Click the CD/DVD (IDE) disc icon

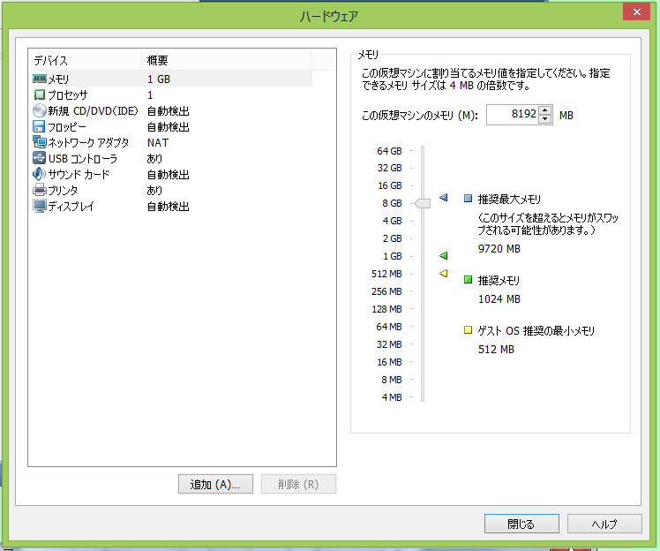(x=40, y=110)
